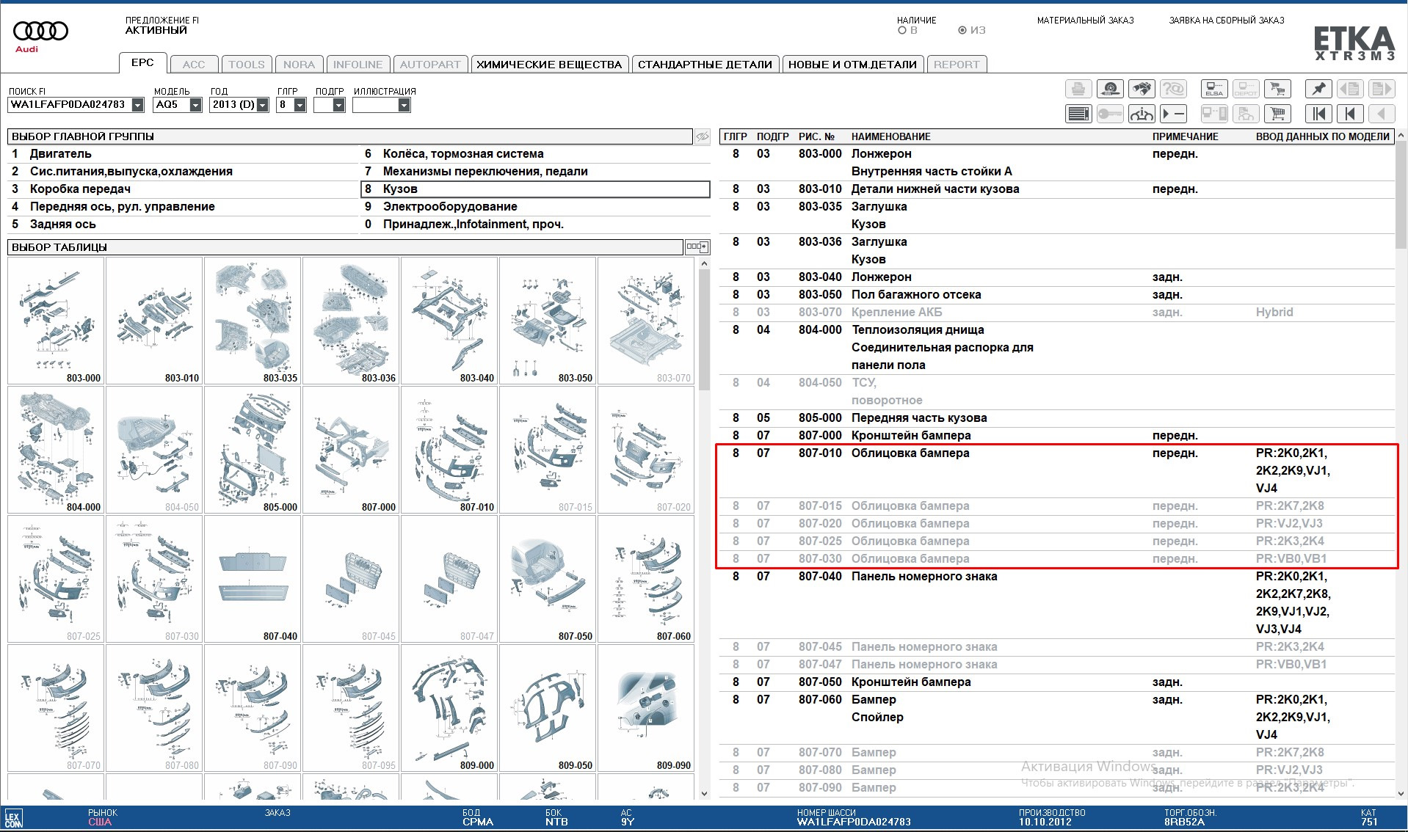Open thumbnail 807-040

[x=253, y=579]
